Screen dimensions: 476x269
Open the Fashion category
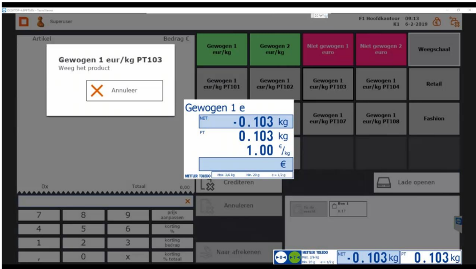[x=434, y=119]
